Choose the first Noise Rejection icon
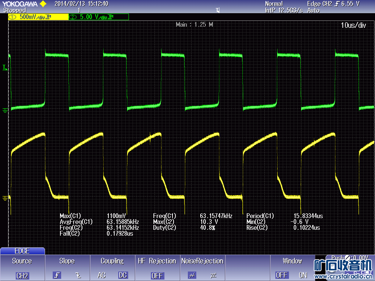This screenshot has width=375, height=281. click(x=192, y=275)
